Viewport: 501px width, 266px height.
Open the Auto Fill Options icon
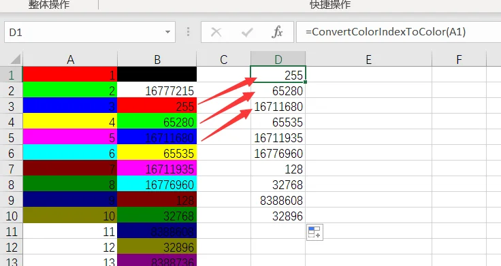pos(314,232)
